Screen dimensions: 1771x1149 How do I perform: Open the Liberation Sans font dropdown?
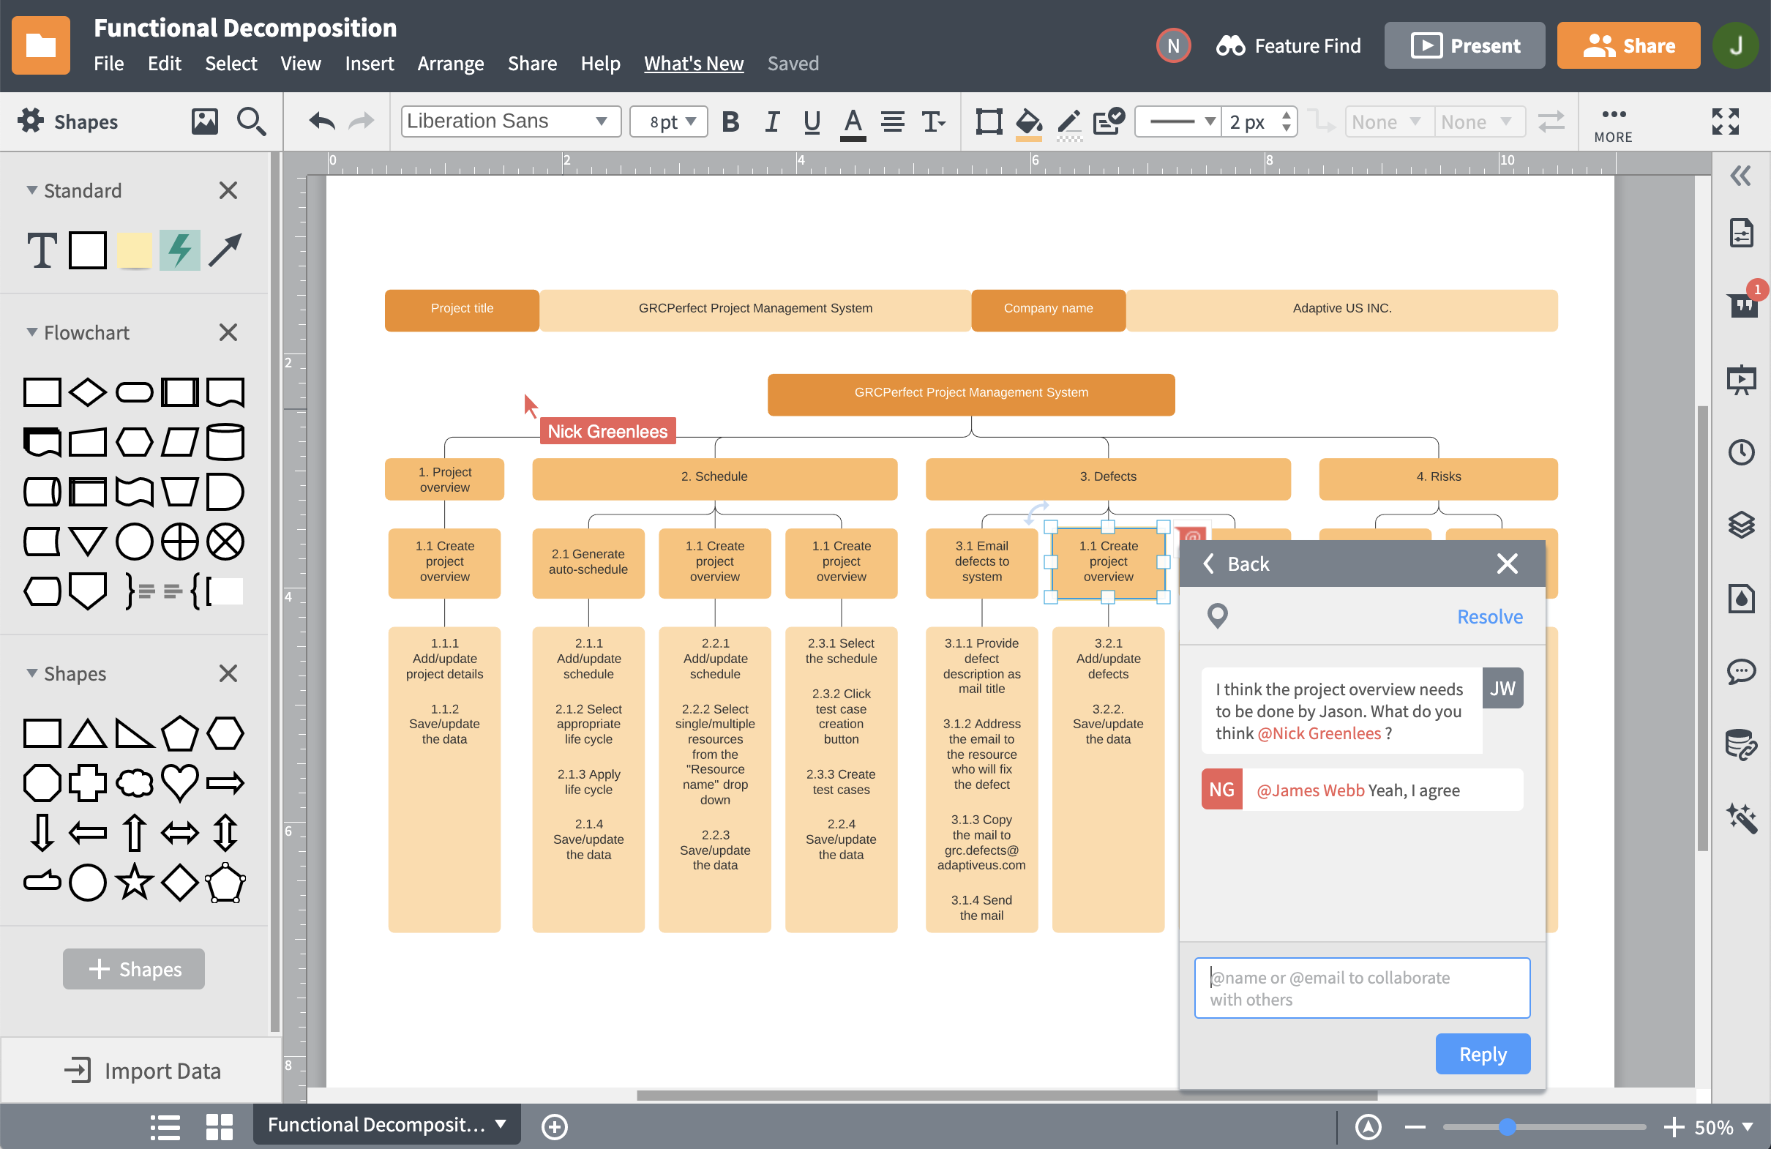tap(511, 121)
